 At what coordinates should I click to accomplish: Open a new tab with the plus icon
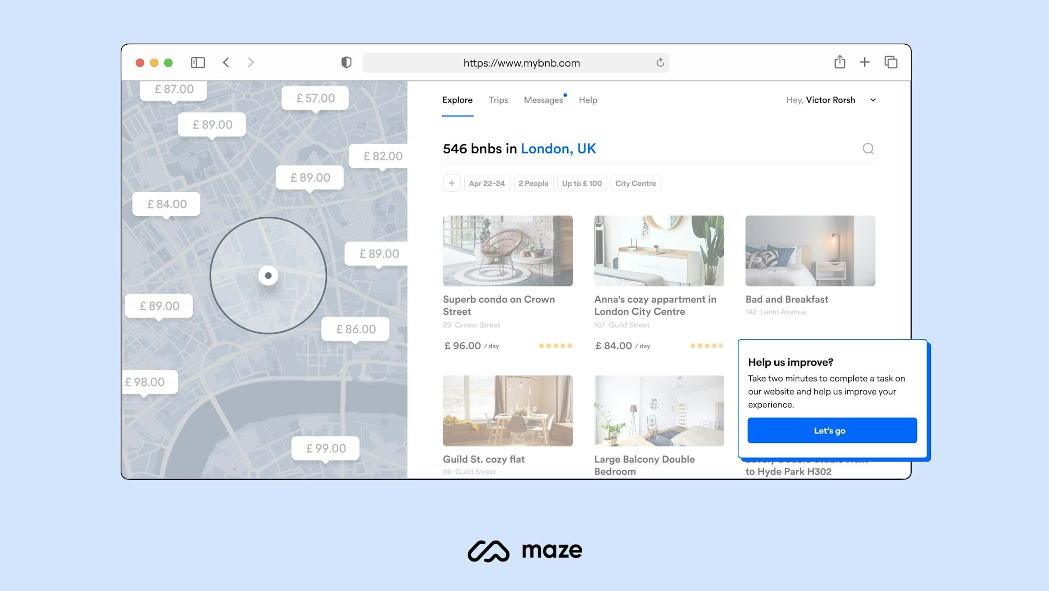click(865, 62)
